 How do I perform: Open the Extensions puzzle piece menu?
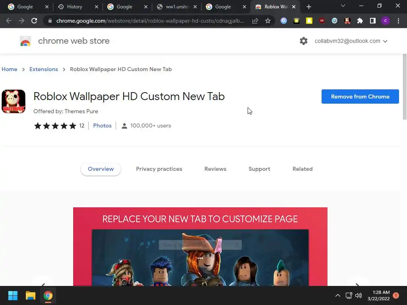tap(360, 21)
